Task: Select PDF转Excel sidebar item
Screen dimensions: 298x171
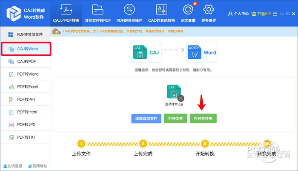Action: 25,87
